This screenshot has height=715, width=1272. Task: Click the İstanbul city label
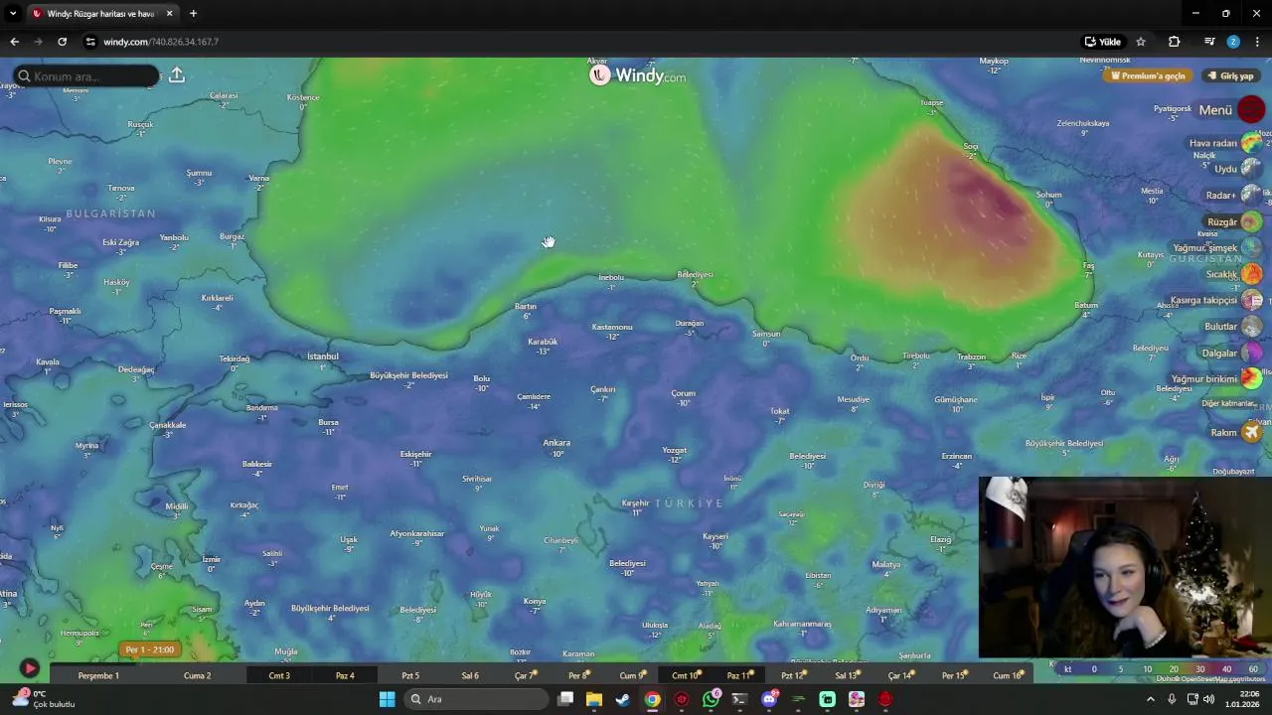tap(323, 357)
